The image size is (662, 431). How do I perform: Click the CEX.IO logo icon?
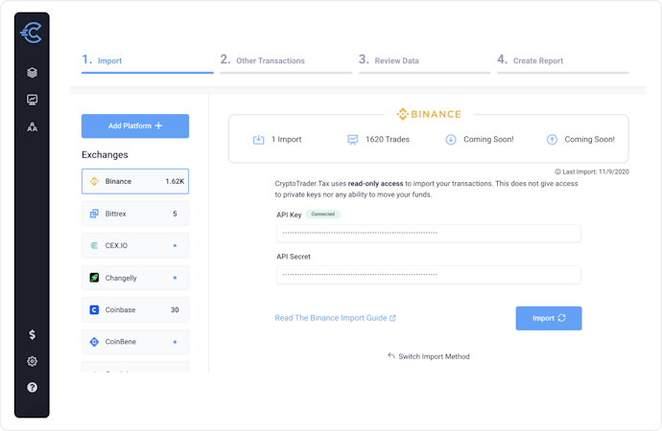point(94,245)
